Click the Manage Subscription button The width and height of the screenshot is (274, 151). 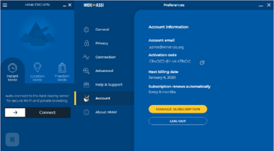tap(178, 109)
